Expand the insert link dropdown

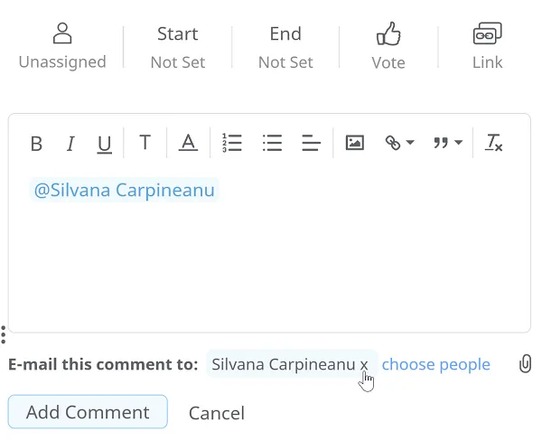tap(399, 143)
